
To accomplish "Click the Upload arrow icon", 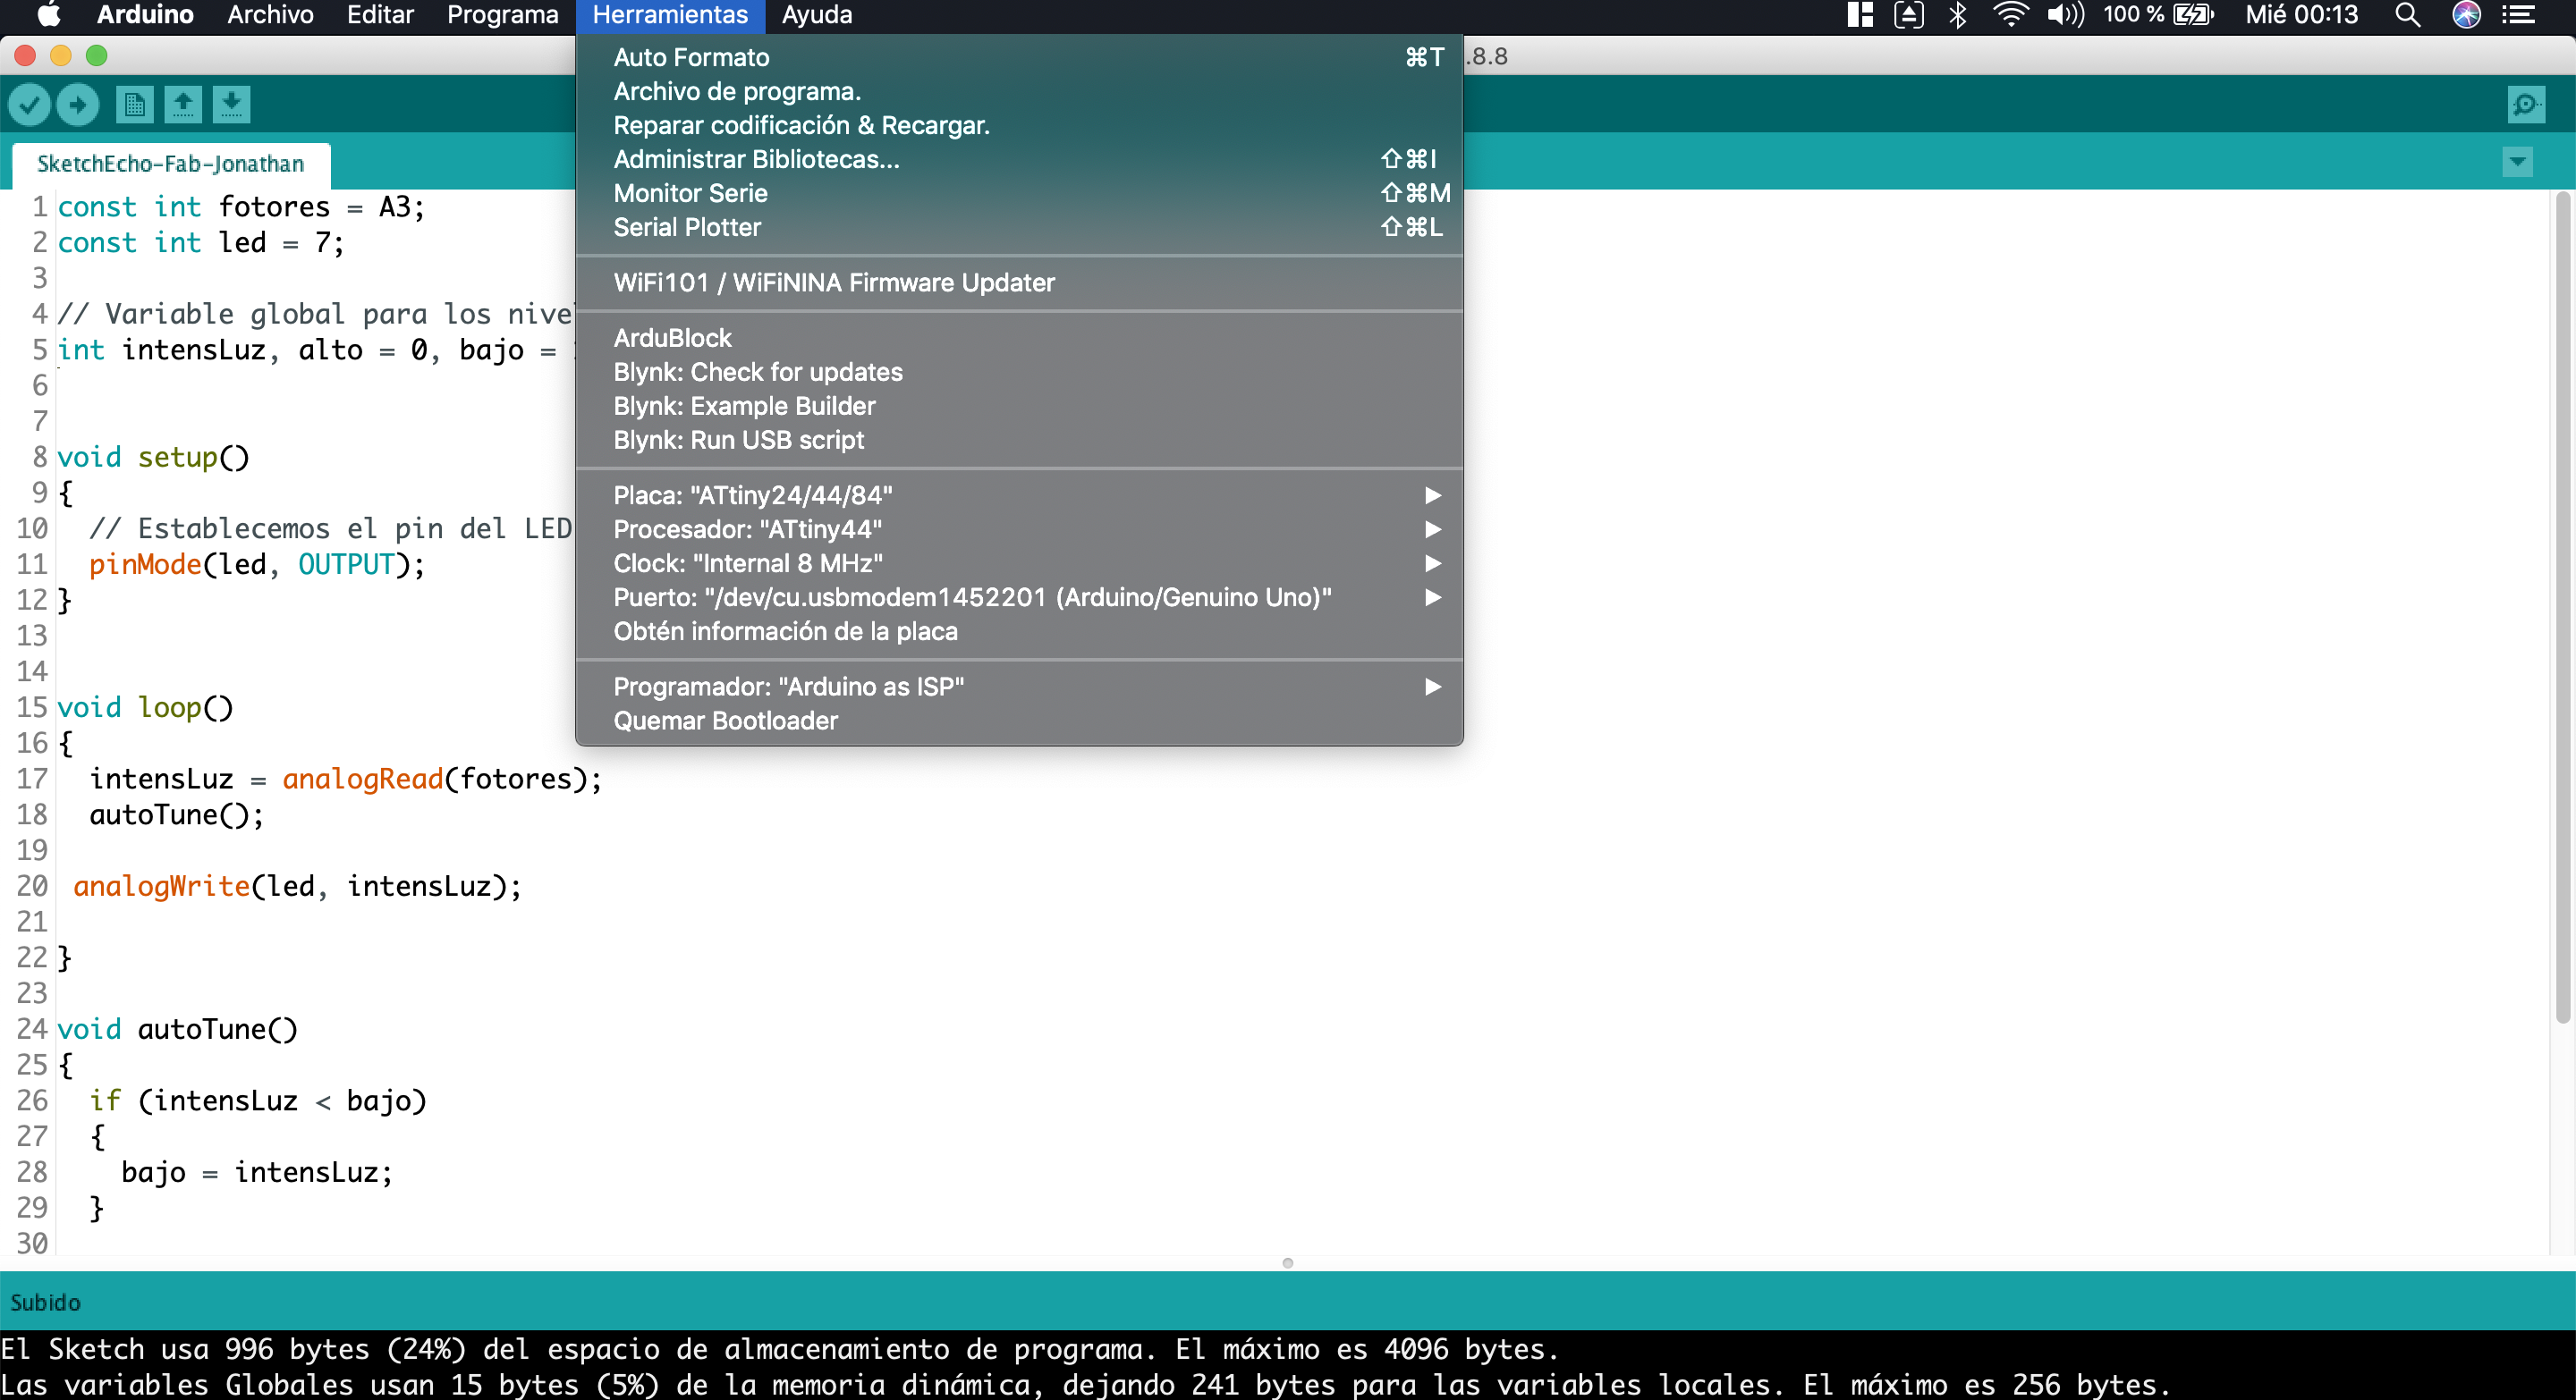I will tap(78, 104).
